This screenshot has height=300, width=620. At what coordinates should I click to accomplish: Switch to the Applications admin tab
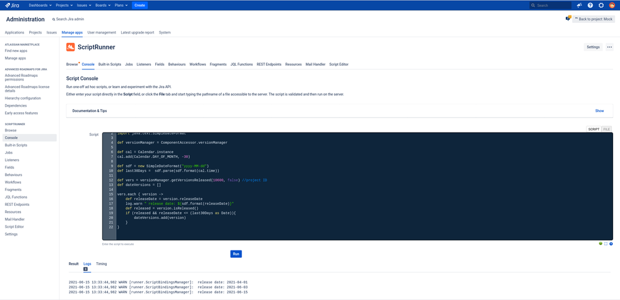14,32
